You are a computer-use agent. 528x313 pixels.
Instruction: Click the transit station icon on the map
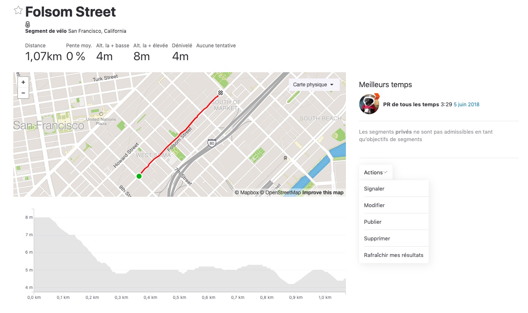285,158
